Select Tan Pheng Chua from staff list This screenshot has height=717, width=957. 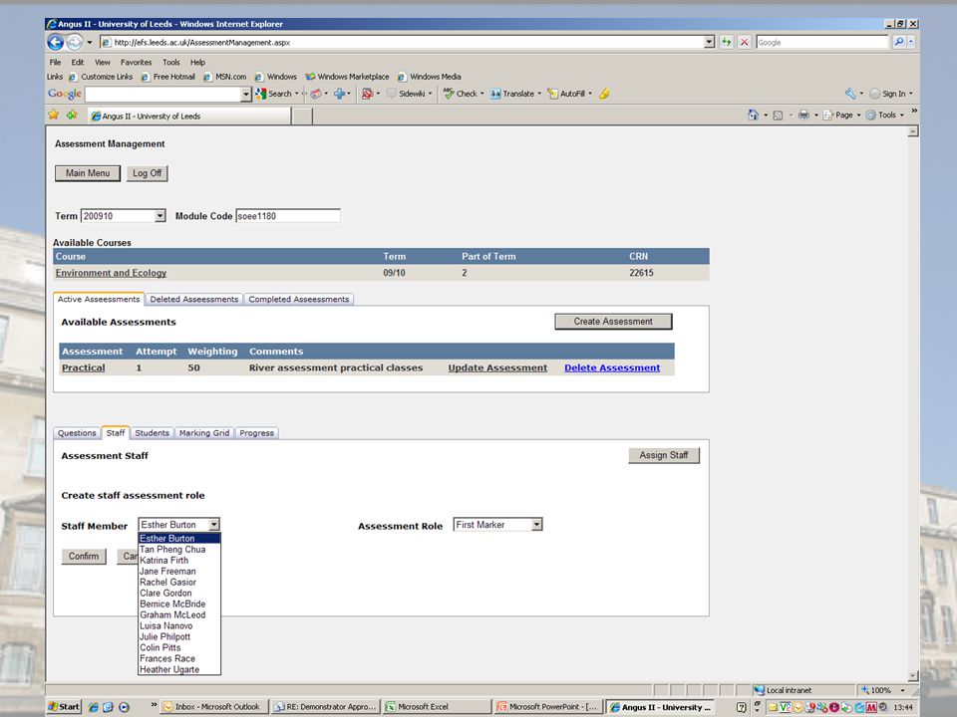178,550
